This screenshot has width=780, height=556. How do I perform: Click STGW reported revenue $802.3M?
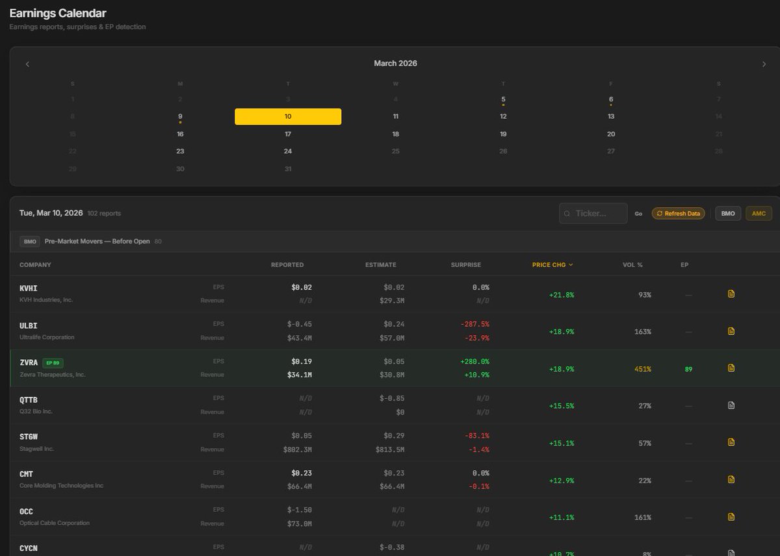(x=298, y=449)
